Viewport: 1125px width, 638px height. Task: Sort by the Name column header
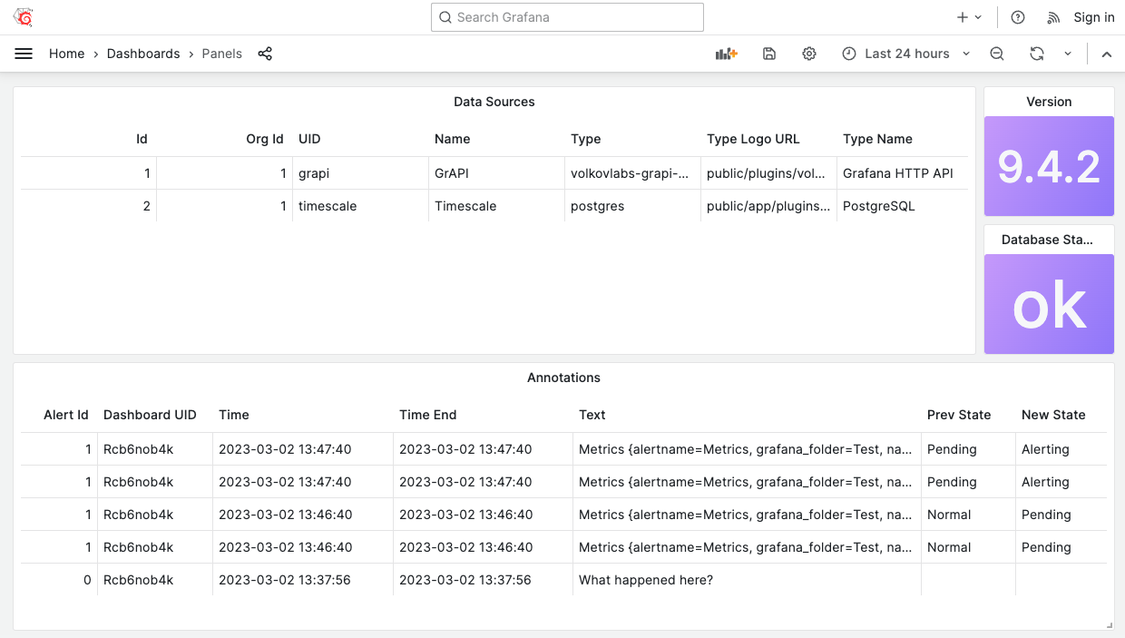pyautogui.click(x=453, y=139)
